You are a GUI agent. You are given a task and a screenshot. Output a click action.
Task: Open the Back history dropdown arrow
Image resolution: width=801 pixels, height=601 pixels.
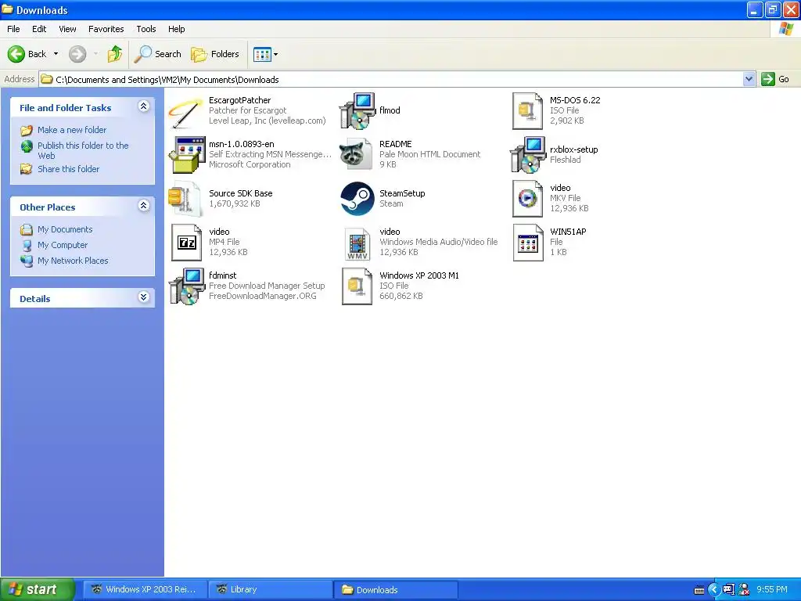[x=56, y=54]
